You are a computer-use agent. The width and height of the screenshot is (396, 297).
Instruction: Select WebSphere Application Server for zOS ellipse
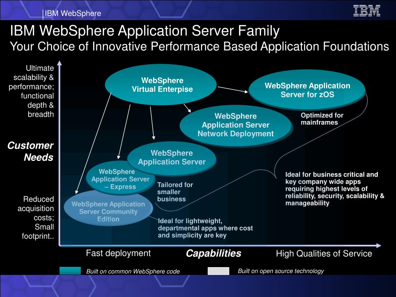click(307, 90)
